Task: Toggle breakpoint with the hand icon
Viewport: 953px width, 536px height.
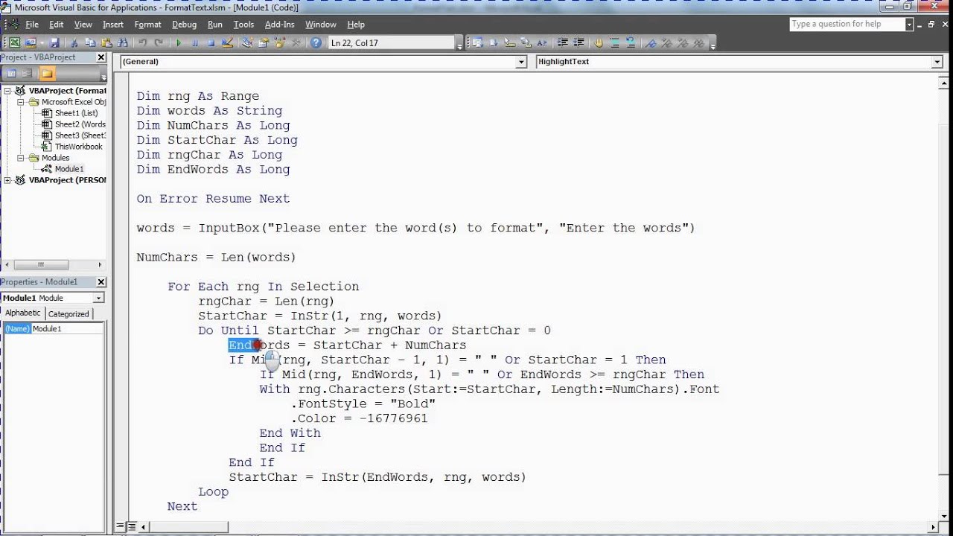Action: point(600,43)
